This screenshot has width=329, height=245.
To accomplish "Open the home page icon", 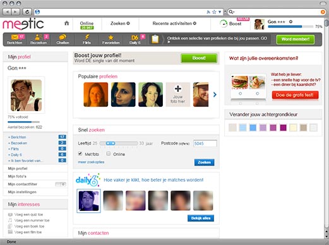I will click(x=66, y=23).
